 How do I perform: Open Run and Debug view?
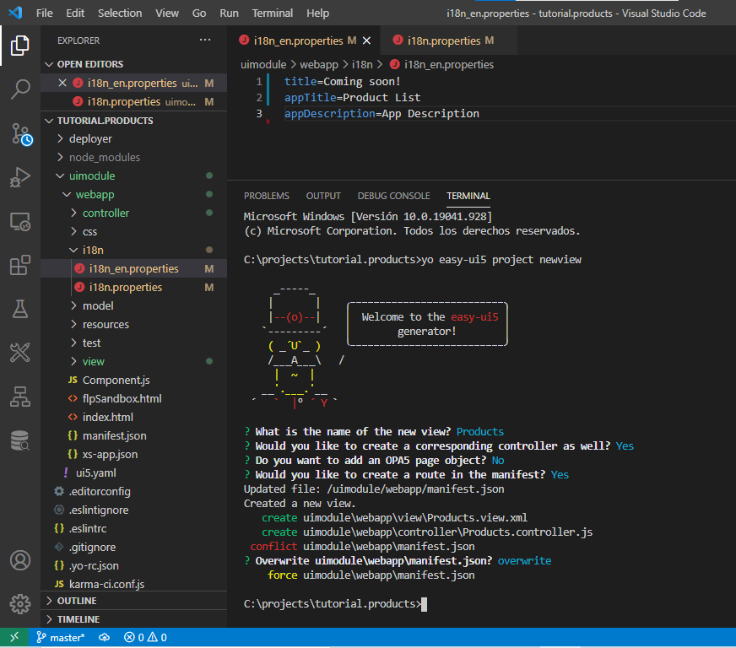coord(20,177)
